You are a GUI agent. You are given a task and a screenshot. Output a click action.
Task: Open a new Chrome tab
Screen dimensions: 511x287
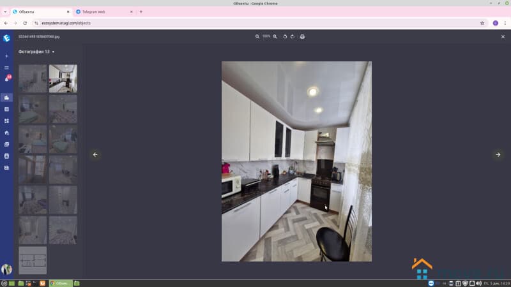pos(141,11)
